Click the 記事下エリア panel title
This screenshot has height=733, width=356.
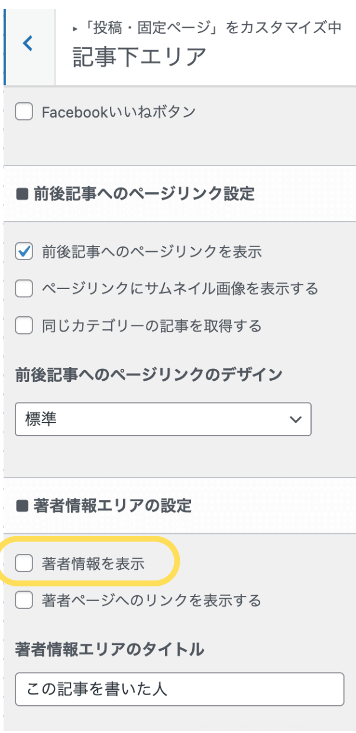pyautogui.click(x=139, y=57)
